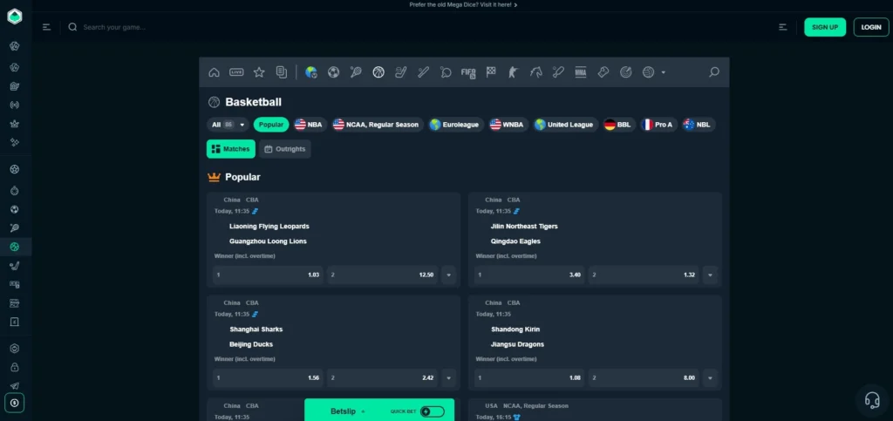Image resolution: width=893 pixels, height=421 pixels.
Task: Expand the All 86 leagues dropdown
Action: pyautogui.click(x=228, y=125)
